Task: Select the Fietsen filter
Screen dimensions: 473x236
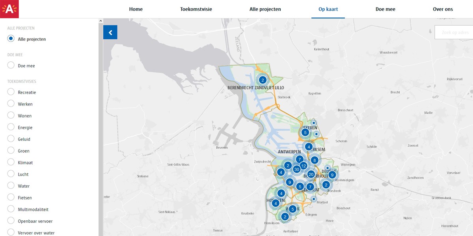Action: 11,197
